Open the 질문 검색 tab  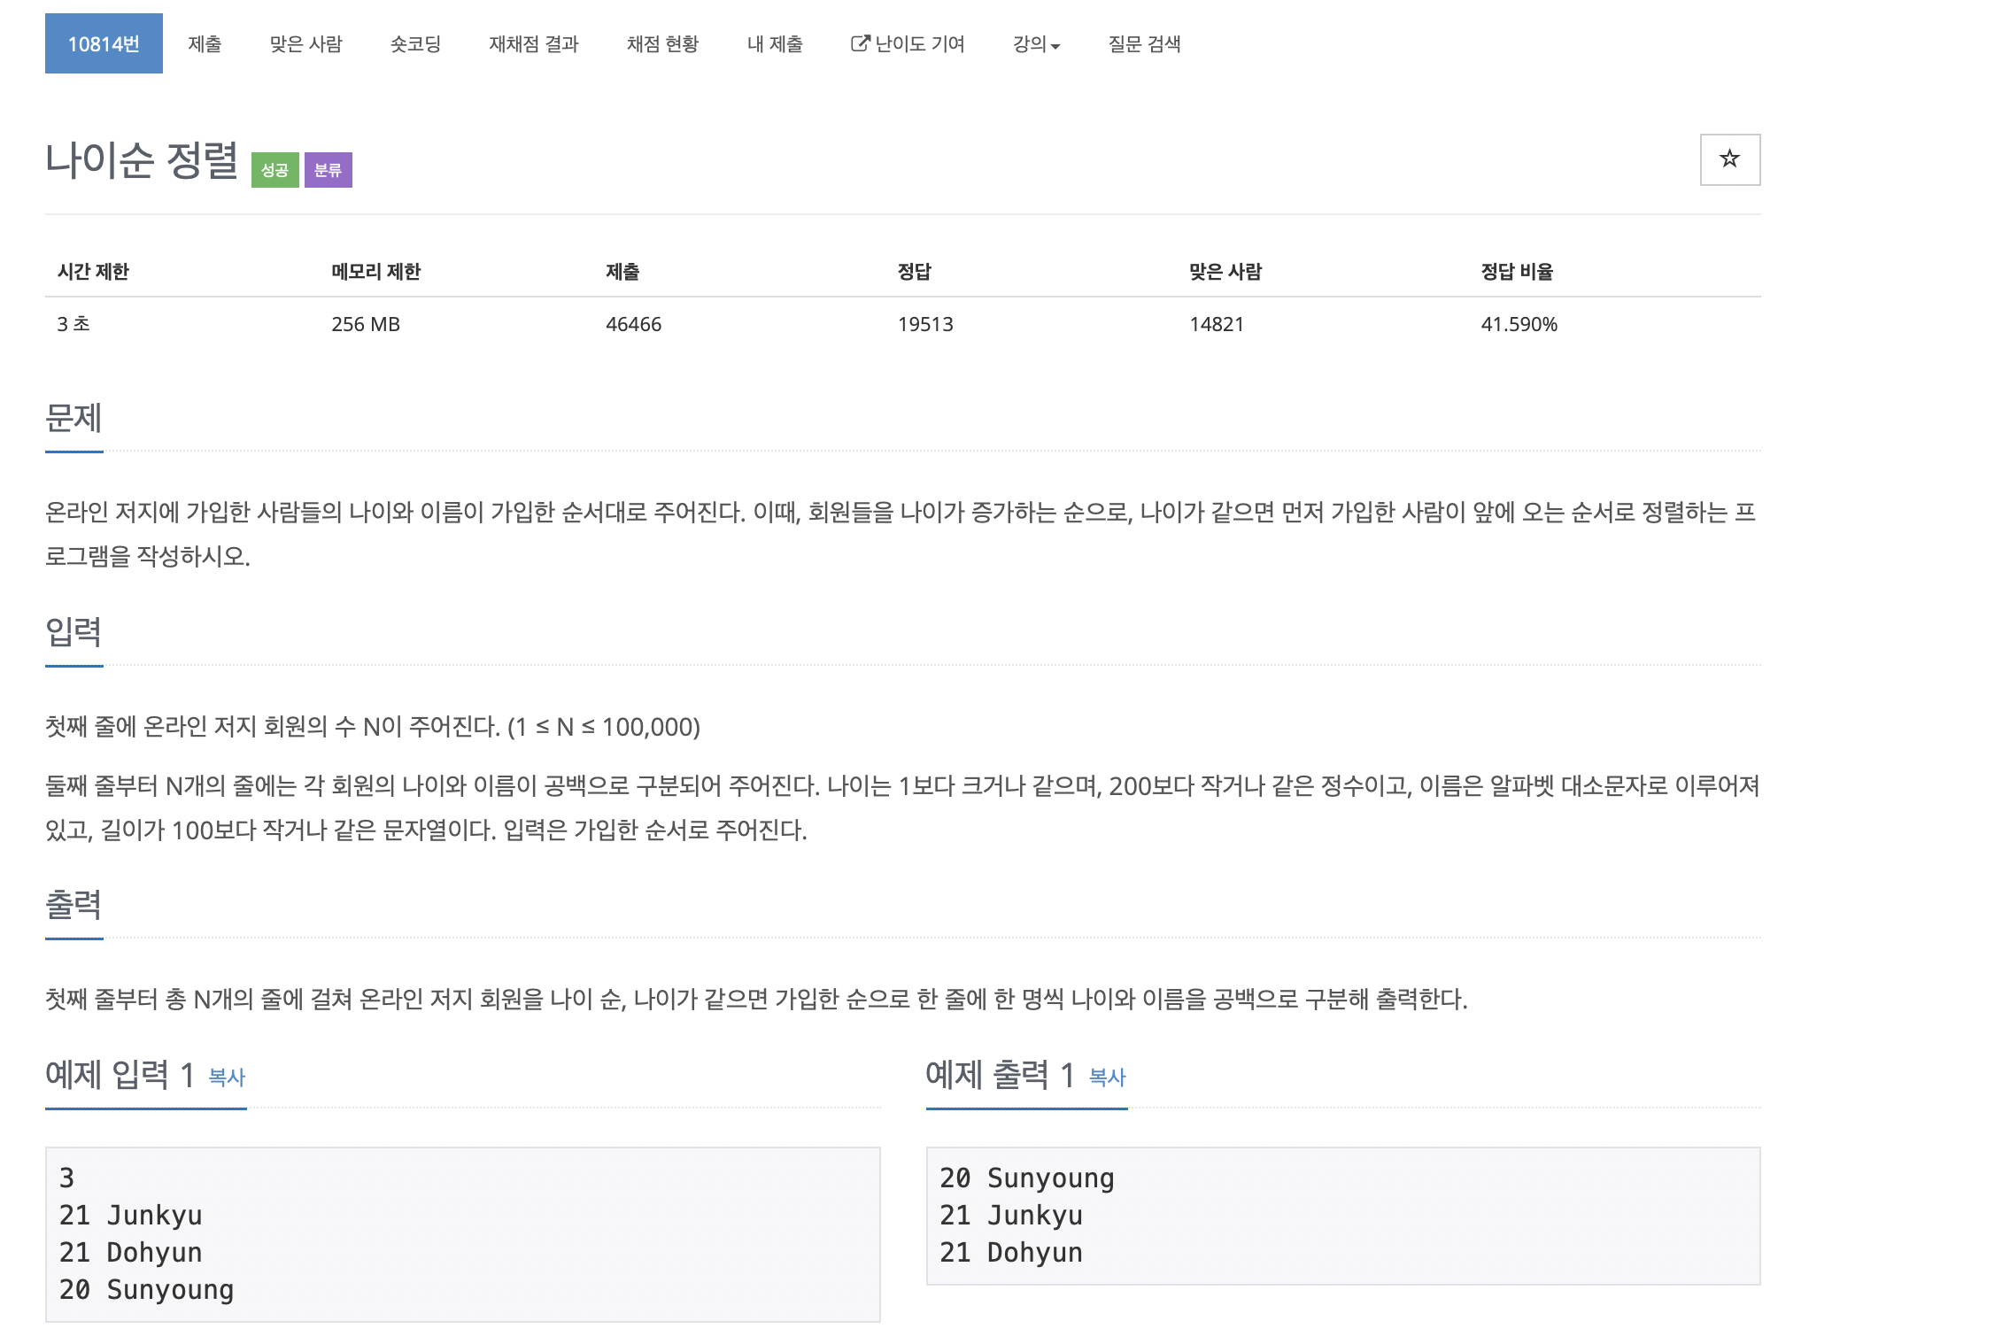point(1144,43)
